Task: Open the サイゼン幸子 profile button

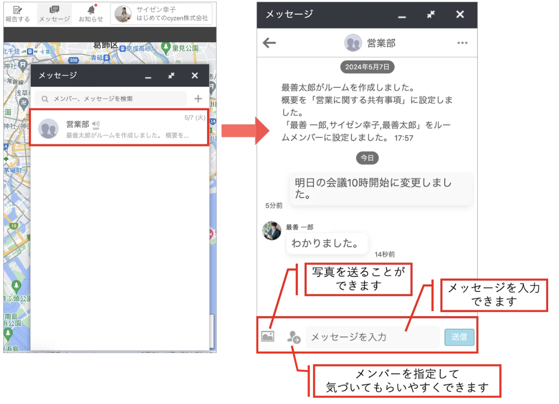Action: (x=162, y=14)
